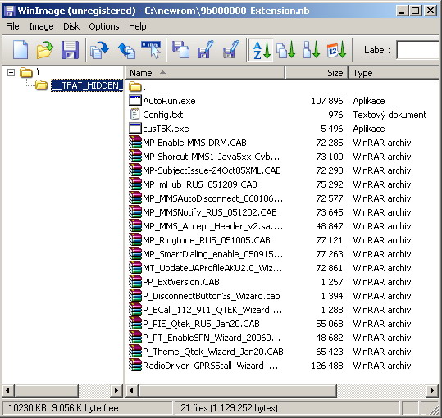This screenshot has height=418, width=442.
Task: Click the tree pane horizontal scrollbar thumb
Action: (x=46, y=390)
